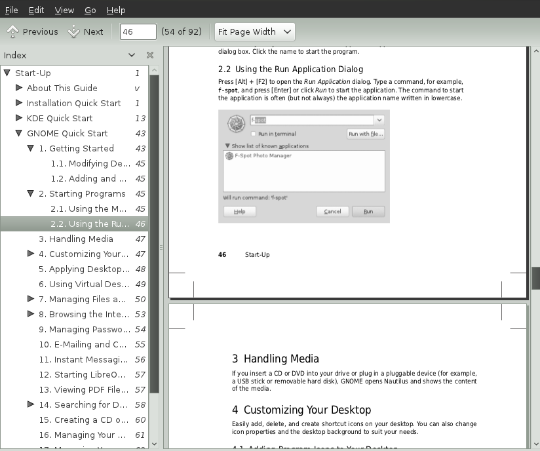Expand the About This Guide arrow
The width and height of the screenshot is (540, 451).
[19, 88]
